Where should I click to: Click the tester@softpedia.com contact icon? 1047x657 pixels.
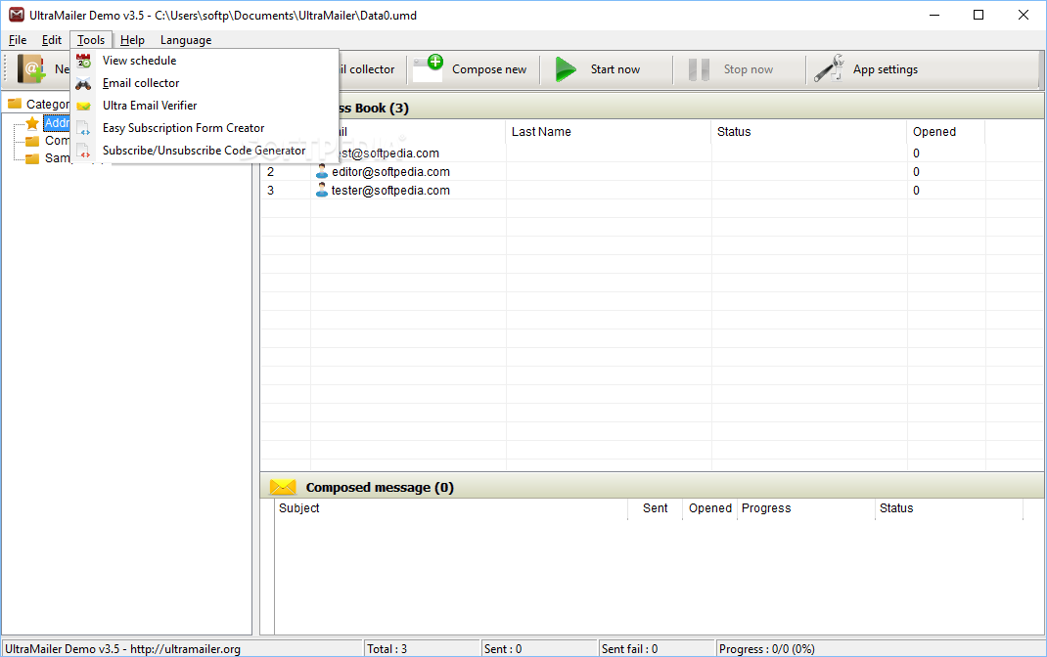pyautogui.click(x=322, y=190)
